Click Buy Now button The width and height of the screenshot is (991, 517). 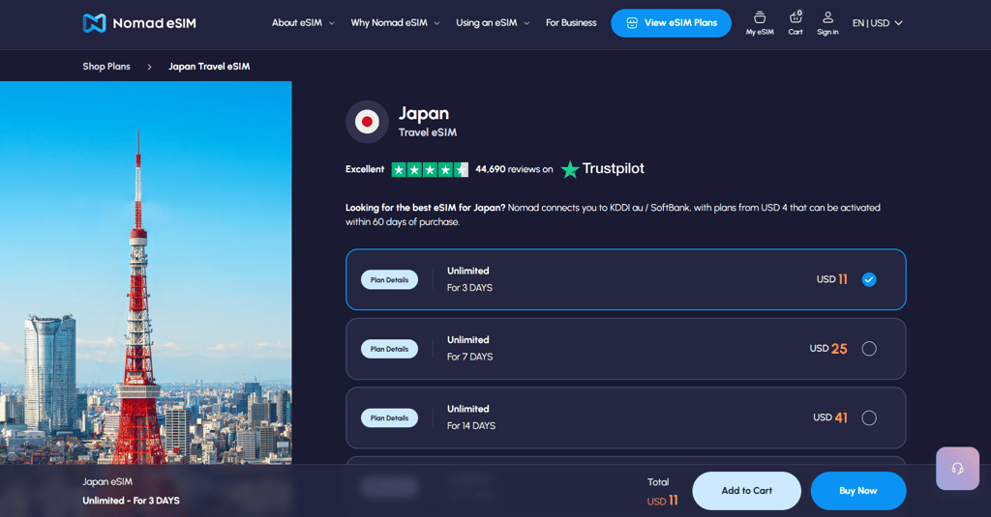(x=857, y=491)
